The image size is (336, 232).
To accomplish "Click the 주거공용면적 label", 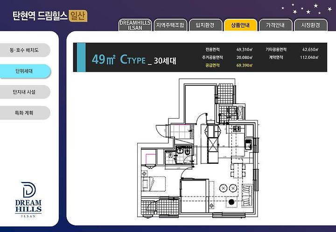I will tap(212, 57).
